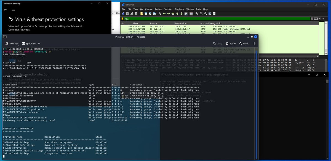Open Wireshark find packet magnifier
331x161 pixels.
coord(160,13)
